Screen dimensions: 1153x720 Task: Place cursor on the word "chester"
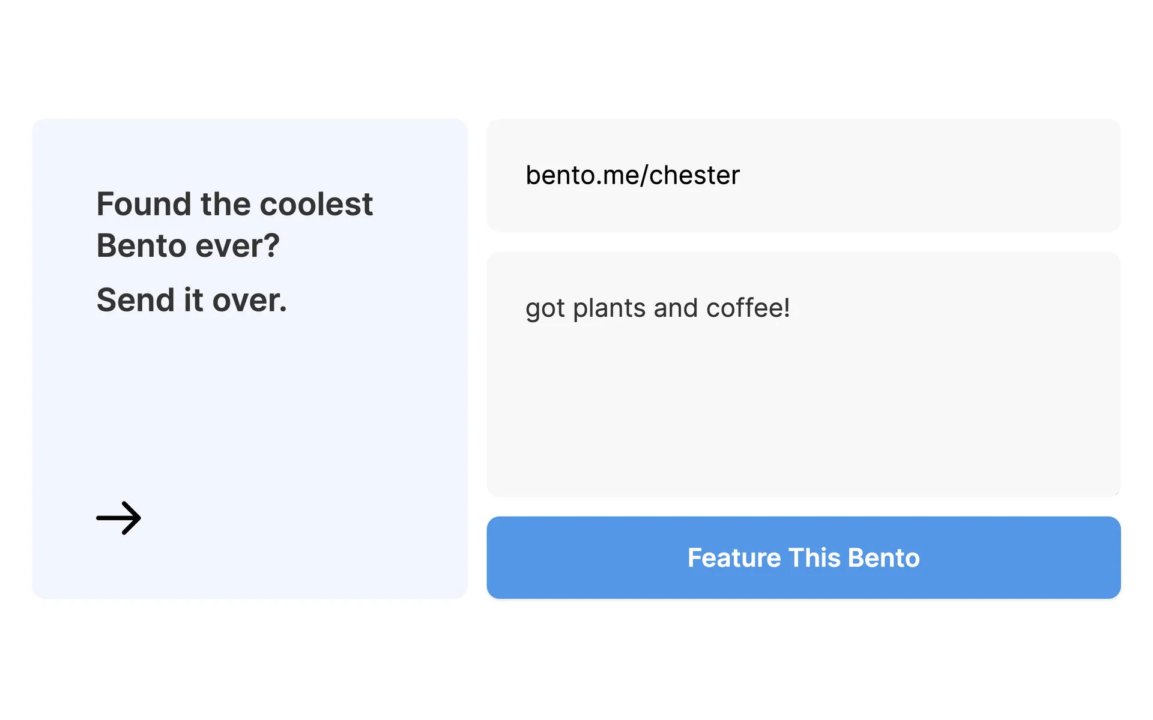click(x=694, y=175)
